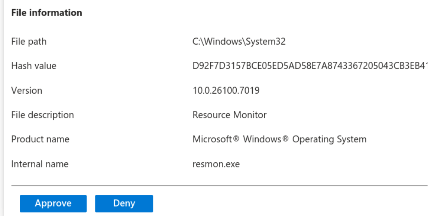Select the Hash value label
This screenshot has height=216, width=428.
pyautogui.click(x=34, y=66)
